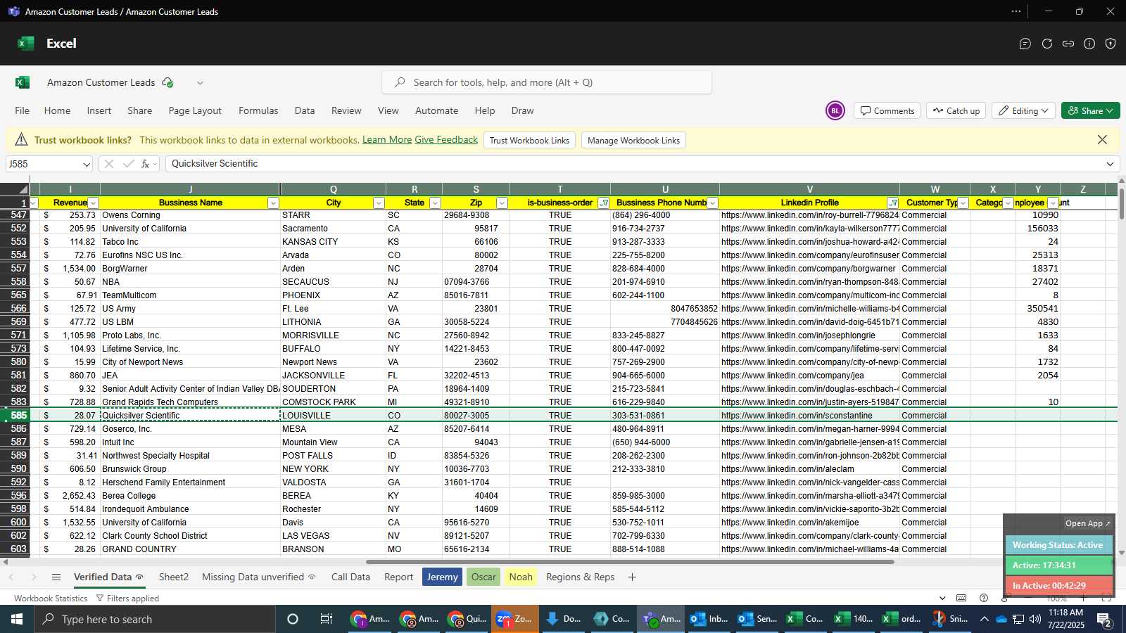
Task: Open the Data ribbon tab
Action: (x=305, y=110)
